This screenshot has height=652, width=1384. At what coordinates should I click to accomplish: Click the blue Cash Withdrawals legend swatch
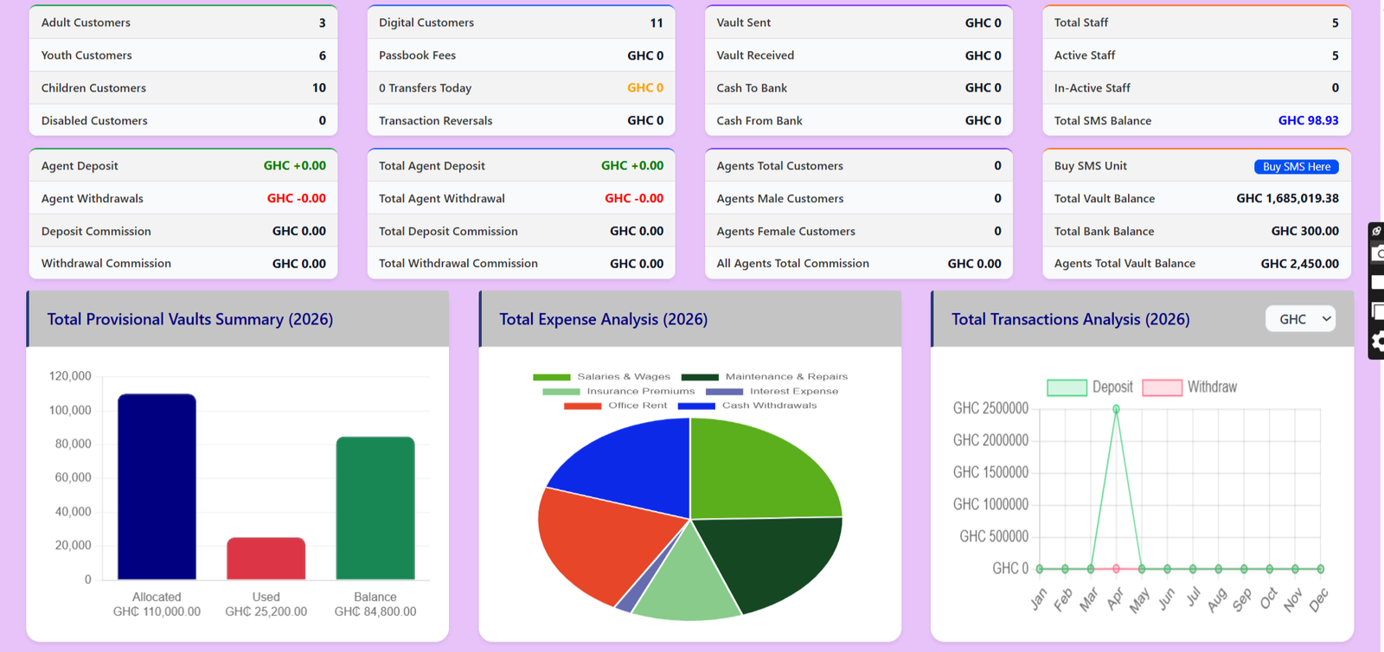point(696,406)
